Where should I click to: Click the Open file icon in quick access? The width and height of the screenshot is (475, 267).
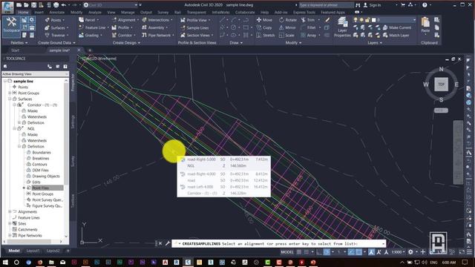[x=26, y=5]
